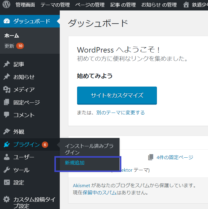Viewport: 208px width, 209px height.
Task: Click the comment bubble icon
Action: click(7, 115)
